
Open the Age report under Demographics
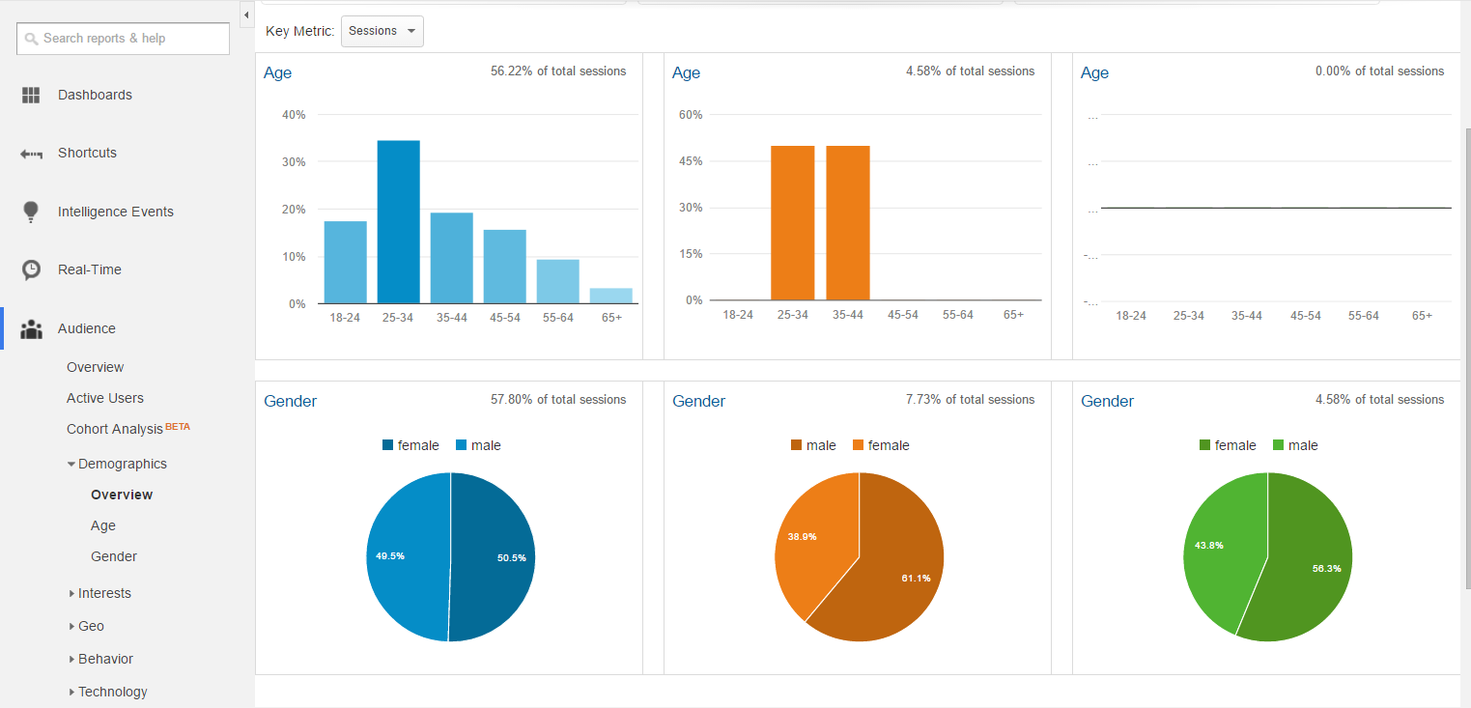click(x=103, y=525)
